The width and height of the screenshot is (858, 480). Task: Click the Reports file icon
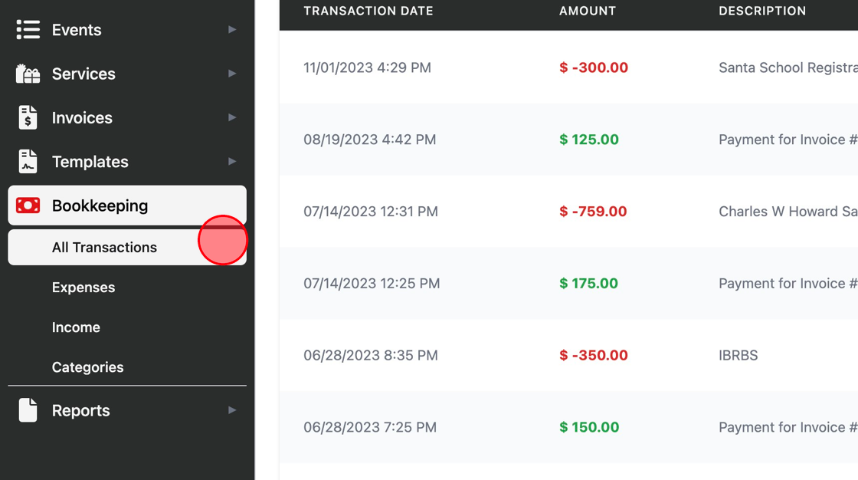(x=28, y=410)
